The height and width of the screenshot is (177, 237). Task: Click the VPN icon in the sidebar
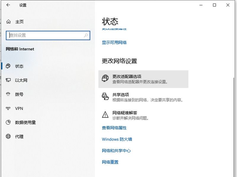8,109
